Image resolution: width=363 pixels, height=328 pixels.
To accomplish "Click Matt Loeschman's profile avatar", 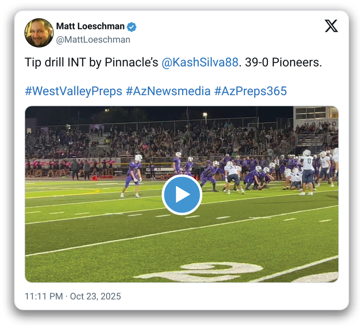I will (x=39, y=33).
